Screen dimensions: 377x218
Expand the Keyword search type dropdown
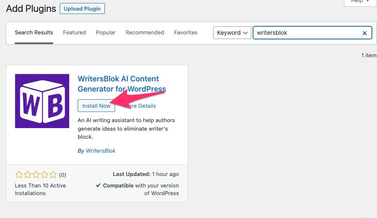[232, 33]
